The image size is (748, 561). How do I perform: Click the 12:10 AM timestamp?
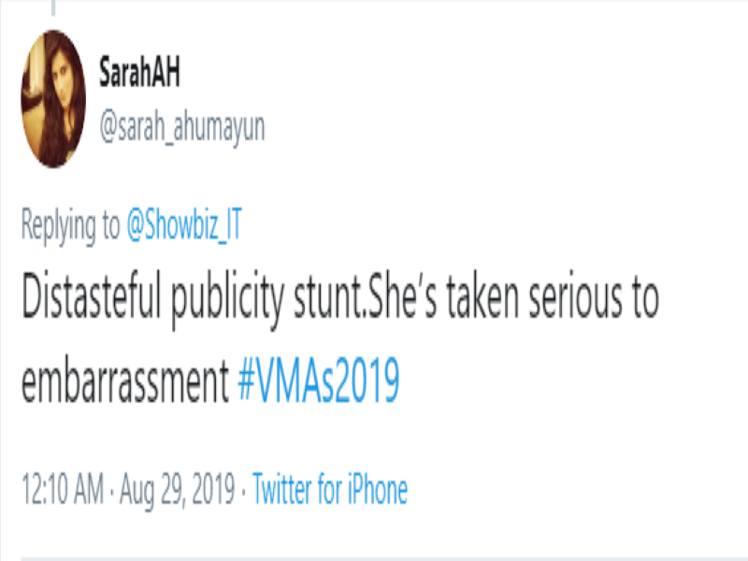[58, 489]
